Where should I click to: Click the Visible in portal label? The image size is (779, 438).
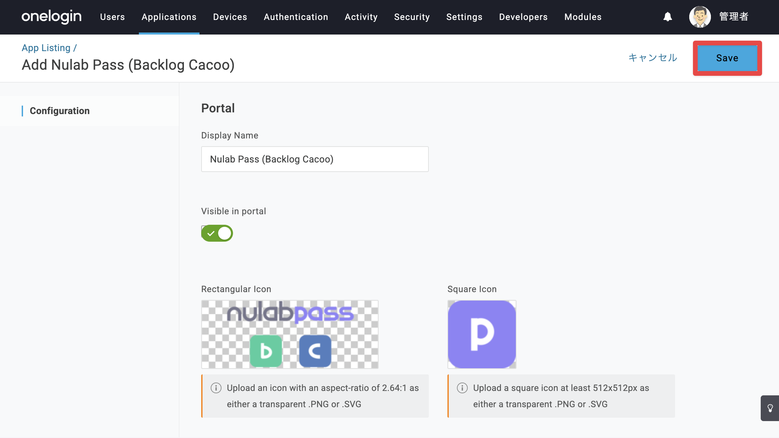point(234,211)
